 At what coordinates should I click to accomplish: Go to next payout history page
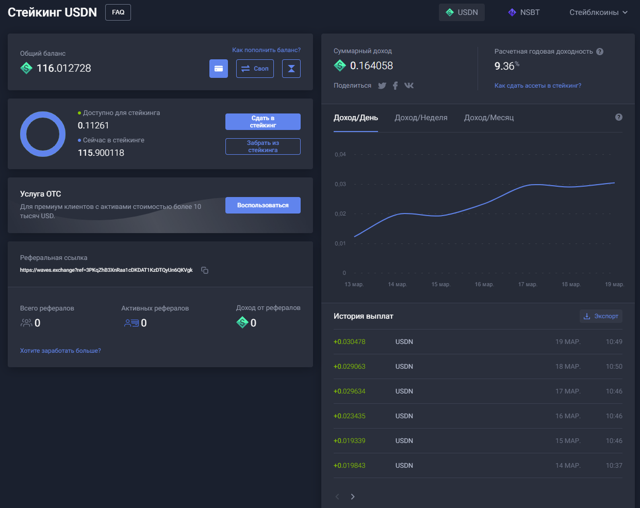(353, 497)
